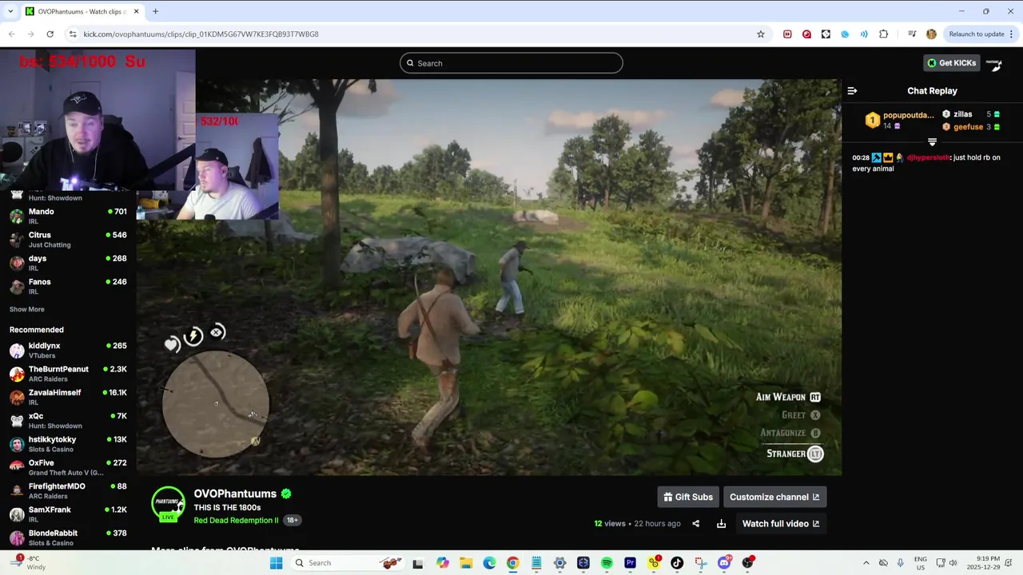1023x575 pixels.
Task: Open OxFive recommended channel
Action: [68, 467]
